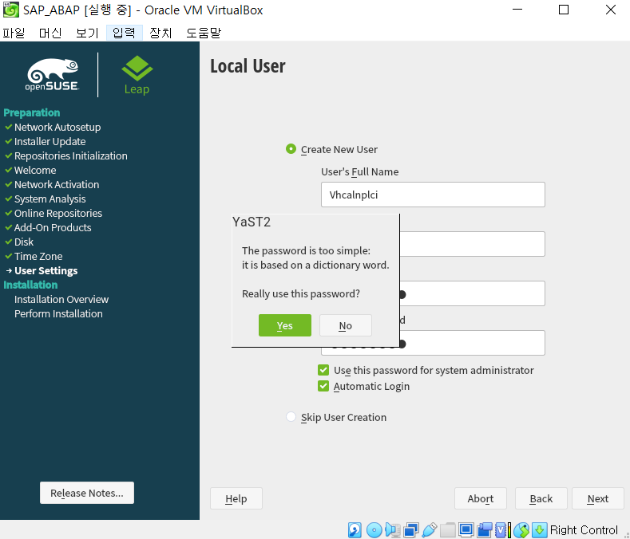Click the User Settings step in sidebar
The image size is (630, 539).
click(x=46, y=270)
